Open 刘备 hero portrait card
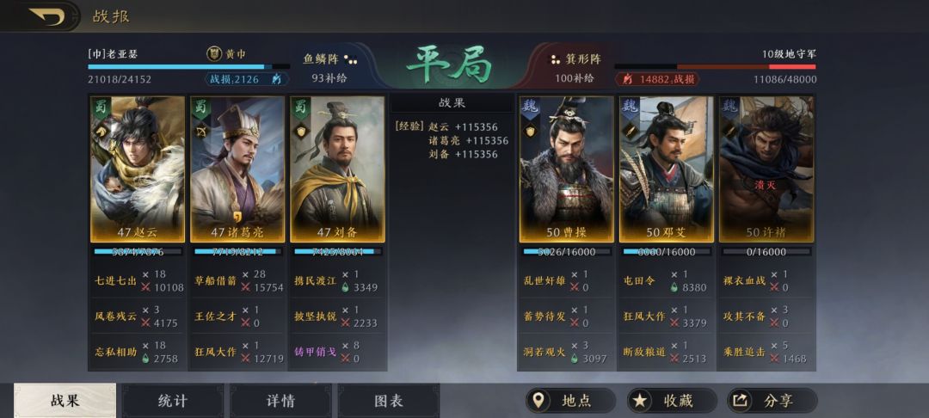The width and height of the screenshot is (929, 418). (338, 169)
